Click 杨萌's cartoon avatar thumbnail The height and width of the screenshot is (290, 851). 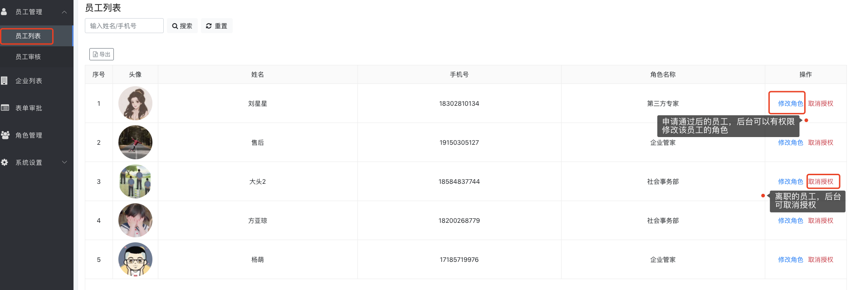[x=135, y=260]
